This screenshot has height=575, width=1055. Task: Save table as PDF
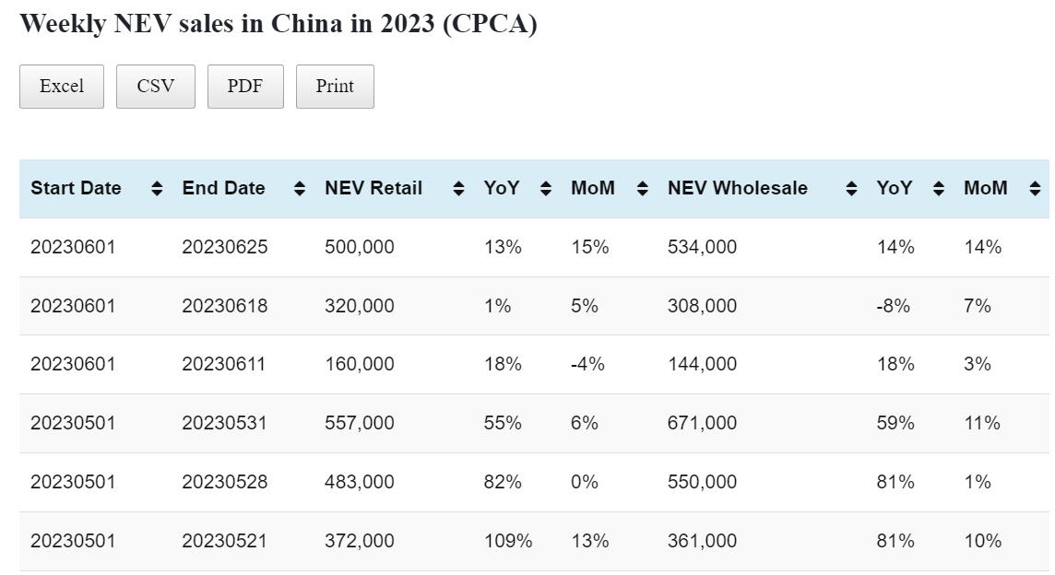click(245, 87)
